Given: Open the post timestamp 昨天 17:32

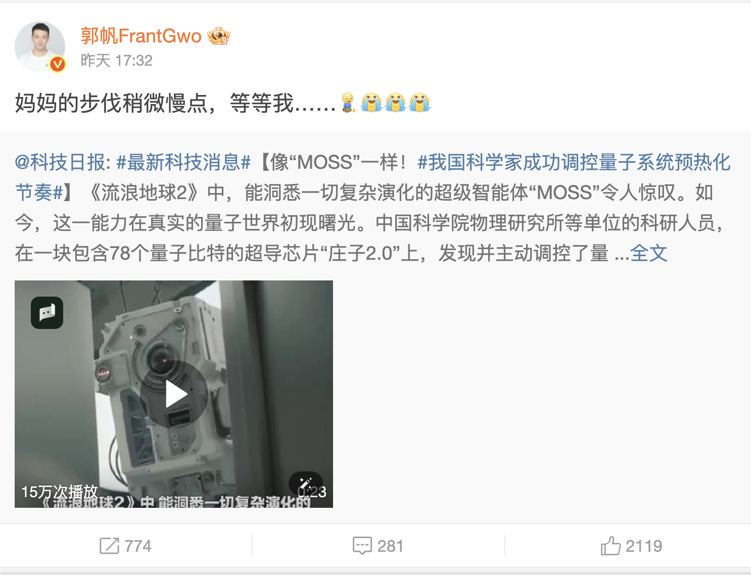Looking at the screenshot, I should pyautogui.click(x=117, y=61).
